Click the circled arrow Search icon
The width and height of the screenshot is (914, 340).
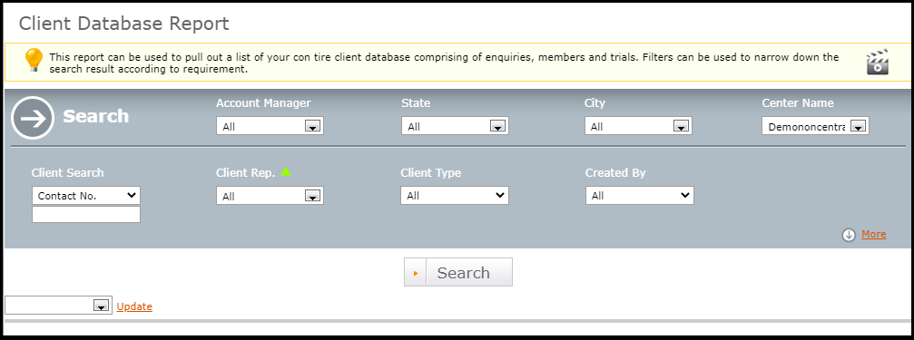(x=32, y=117)
